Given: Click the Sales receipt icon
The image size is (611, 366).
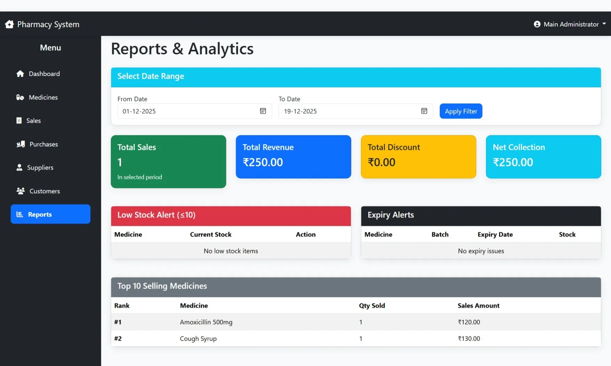Looking at the screenshot, I should click(x=19, y=120).
